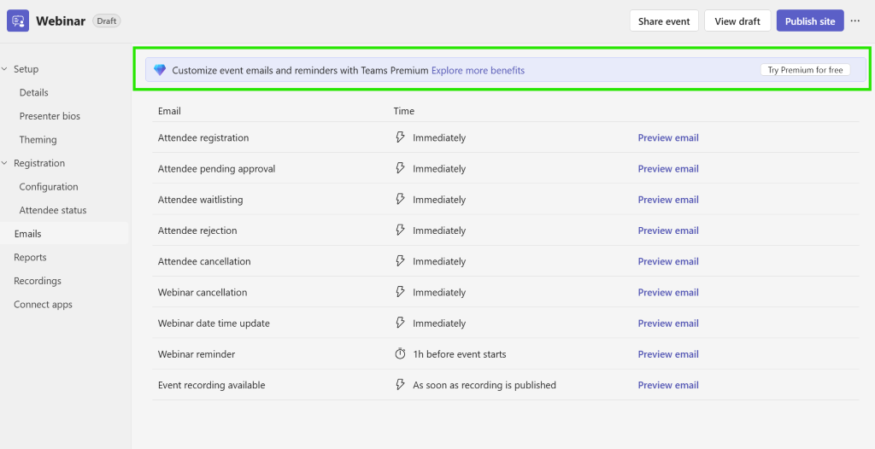
Task: Click lightning icon in Attendee pending approval row
Action: pyautogui.click(x=400, y=168)
